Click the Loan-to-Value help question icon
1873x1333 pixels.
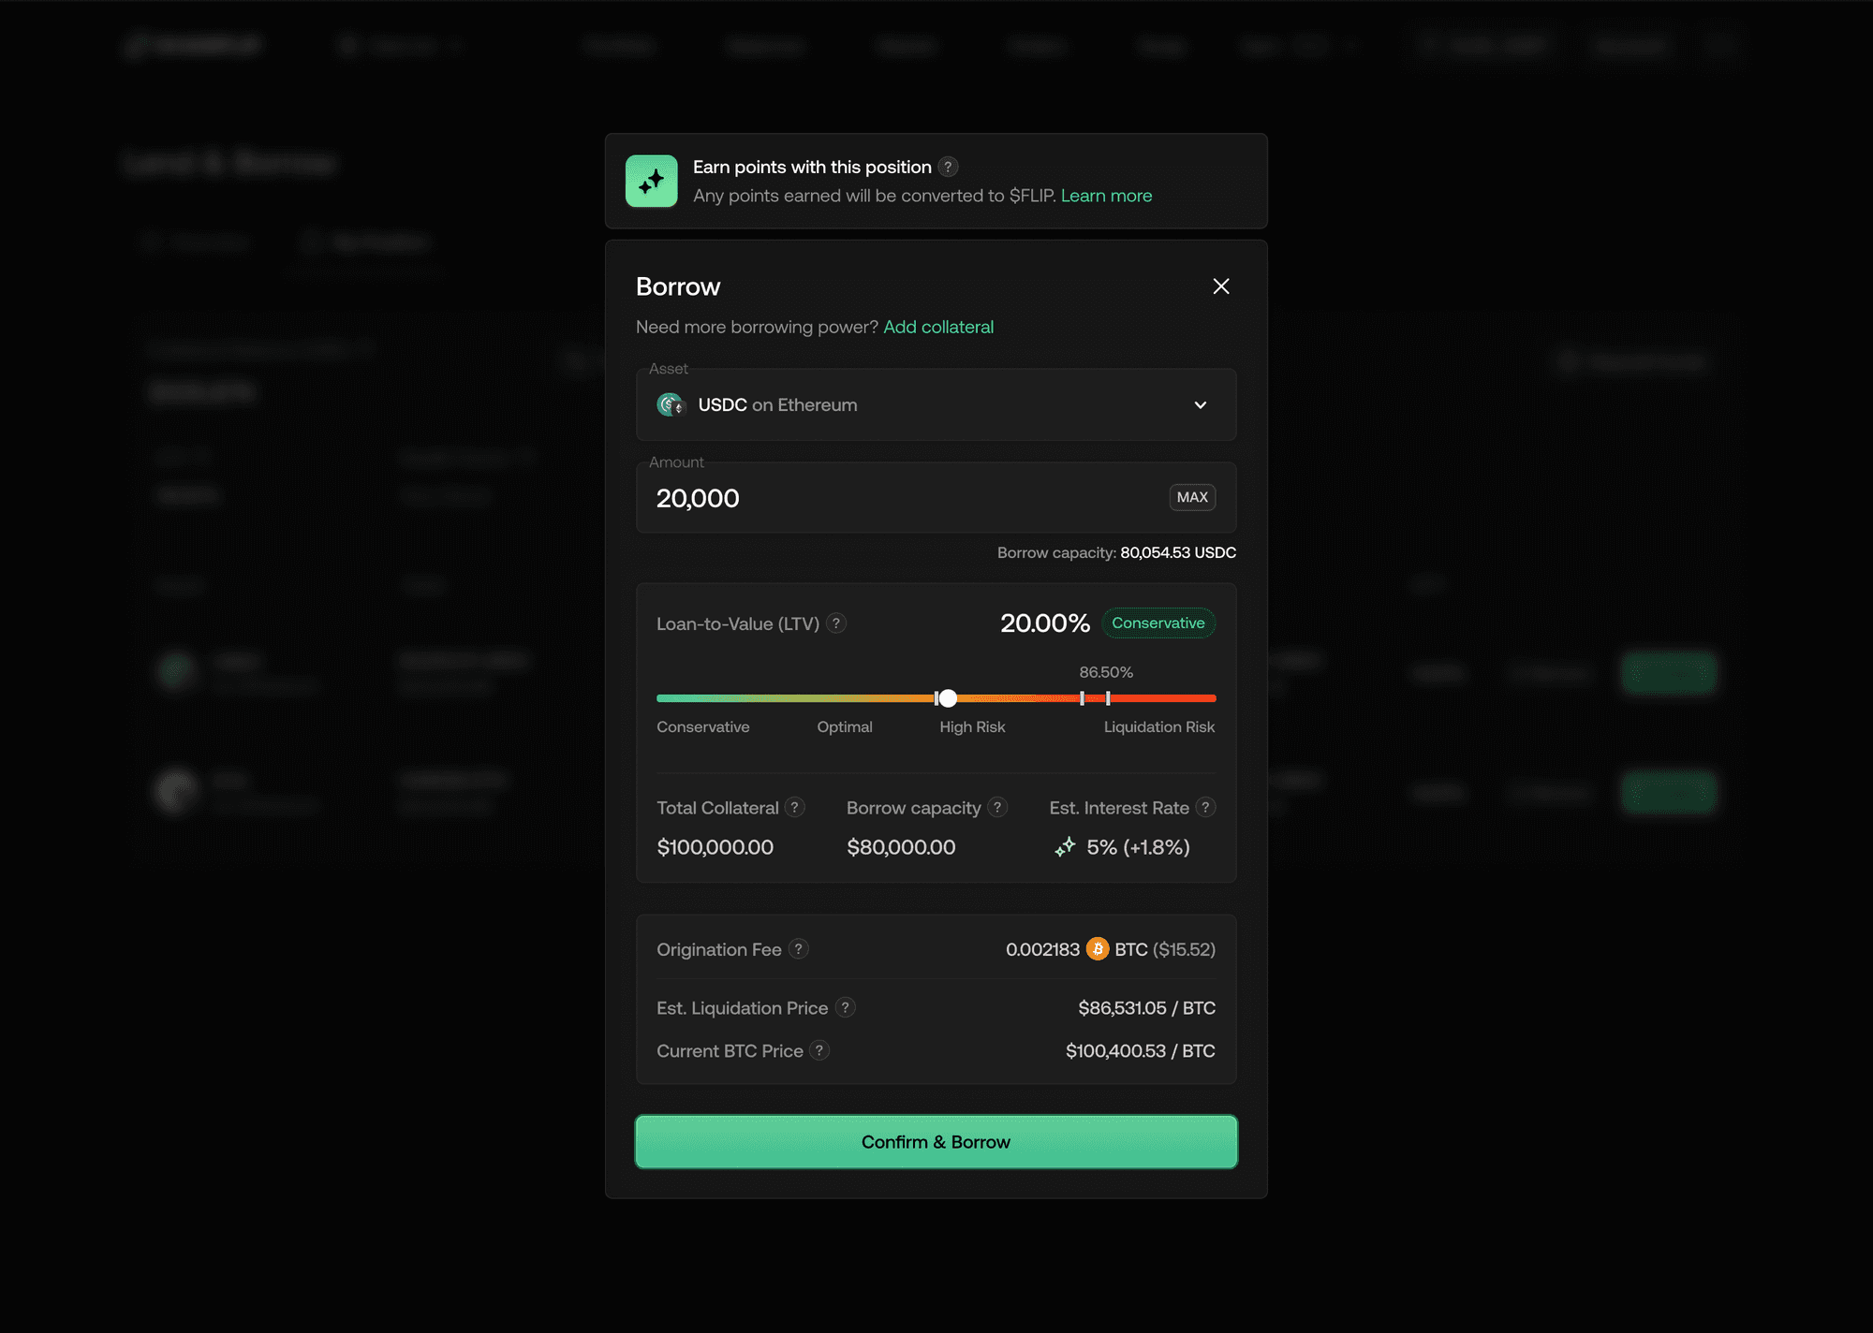837,623
